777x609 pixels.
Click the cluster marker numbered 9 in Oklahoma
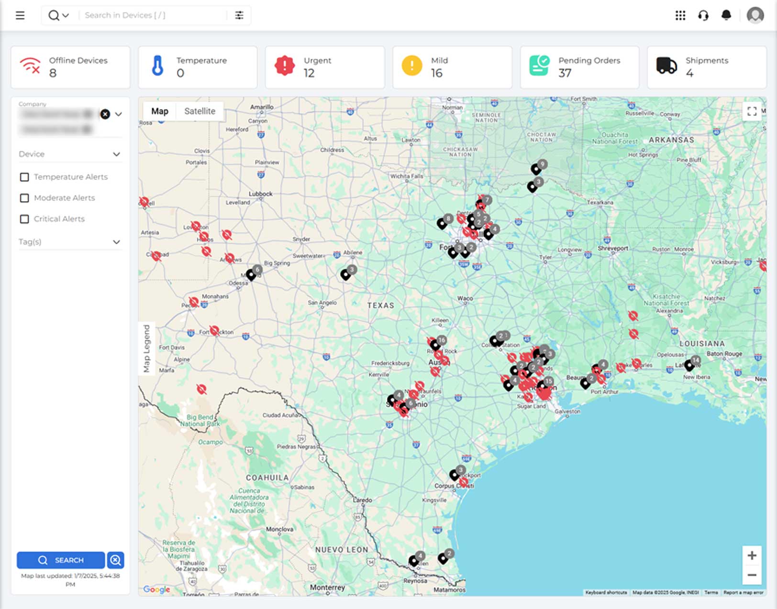tap(536, 169)
